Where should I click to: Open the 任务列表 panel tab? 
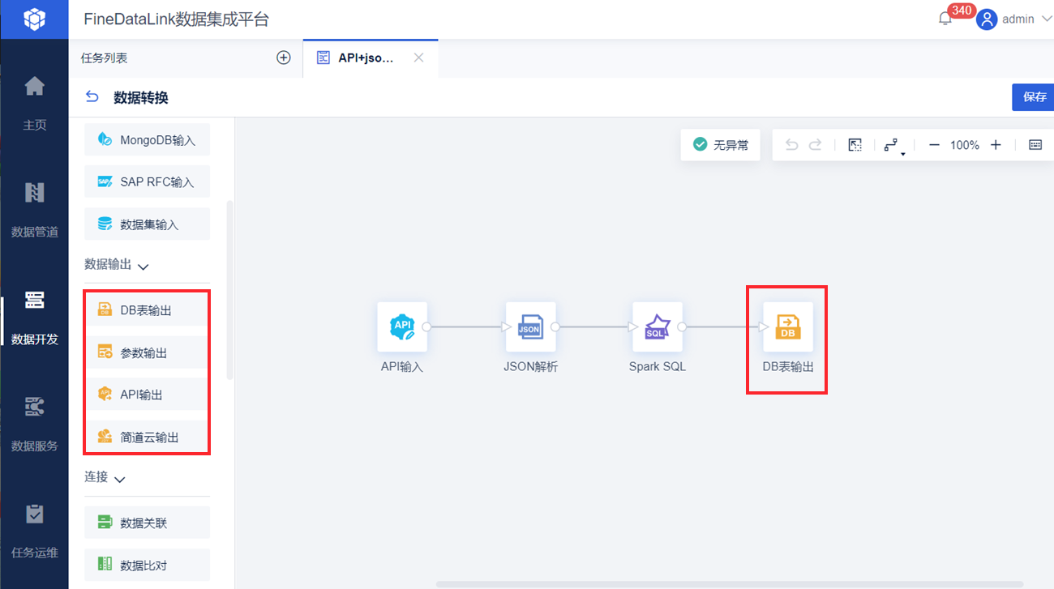(x=105, y=58)
